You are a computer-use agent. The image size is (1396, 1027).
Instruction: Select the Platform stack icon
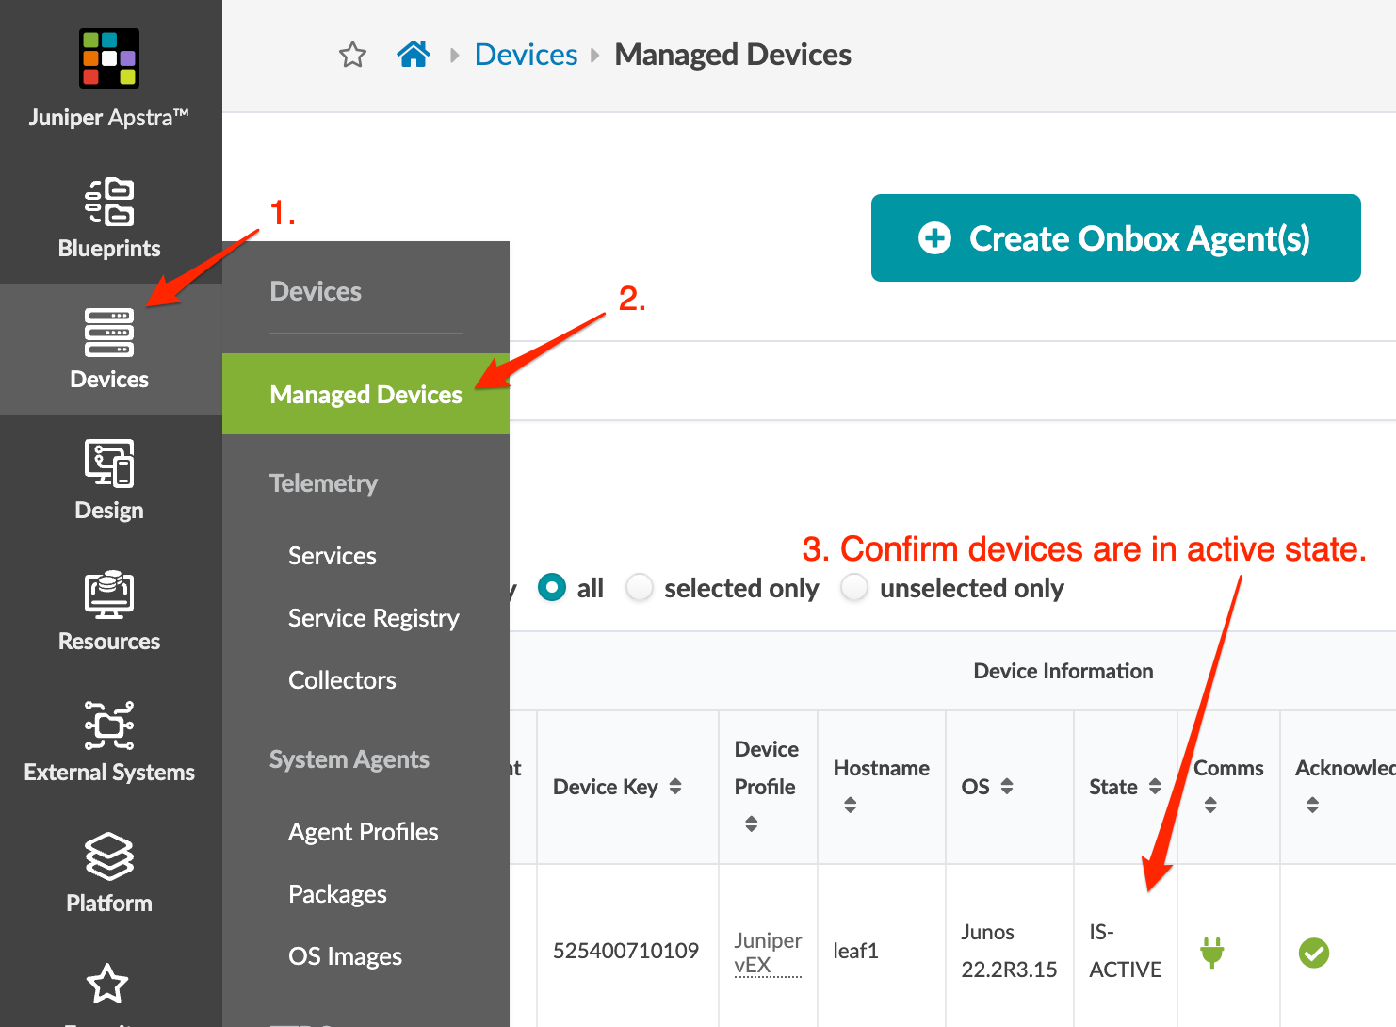tap(109, 856)
